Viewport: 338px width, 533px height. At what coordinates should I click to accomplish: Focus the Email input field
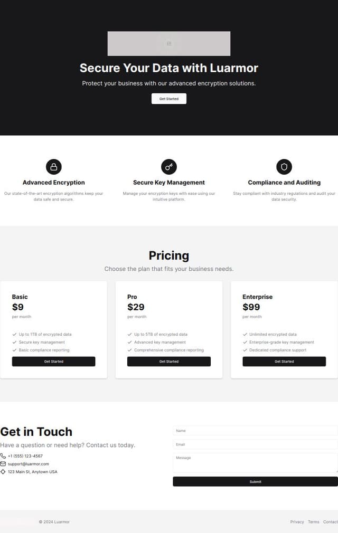point(256,444)
